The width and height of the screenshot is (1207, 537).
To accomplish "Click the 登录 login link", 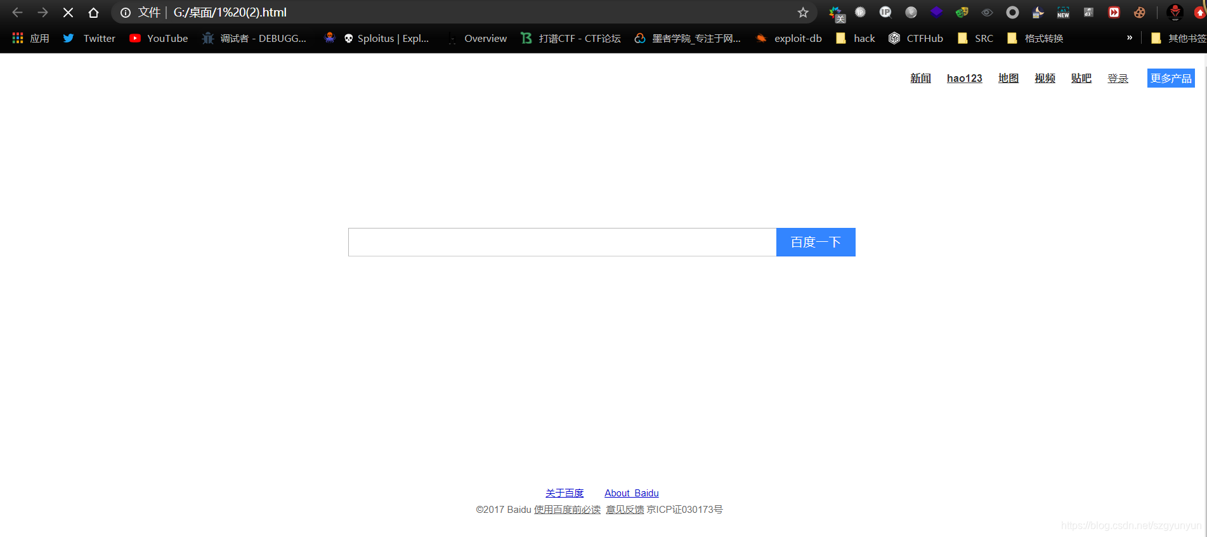I will (x=1118, y=78).
